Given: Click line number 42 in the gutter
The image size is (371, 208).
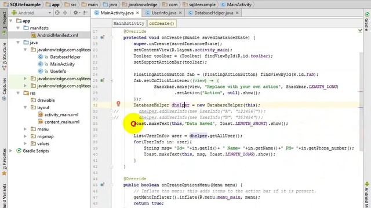Looking at the screenshot, I should 95,166.
